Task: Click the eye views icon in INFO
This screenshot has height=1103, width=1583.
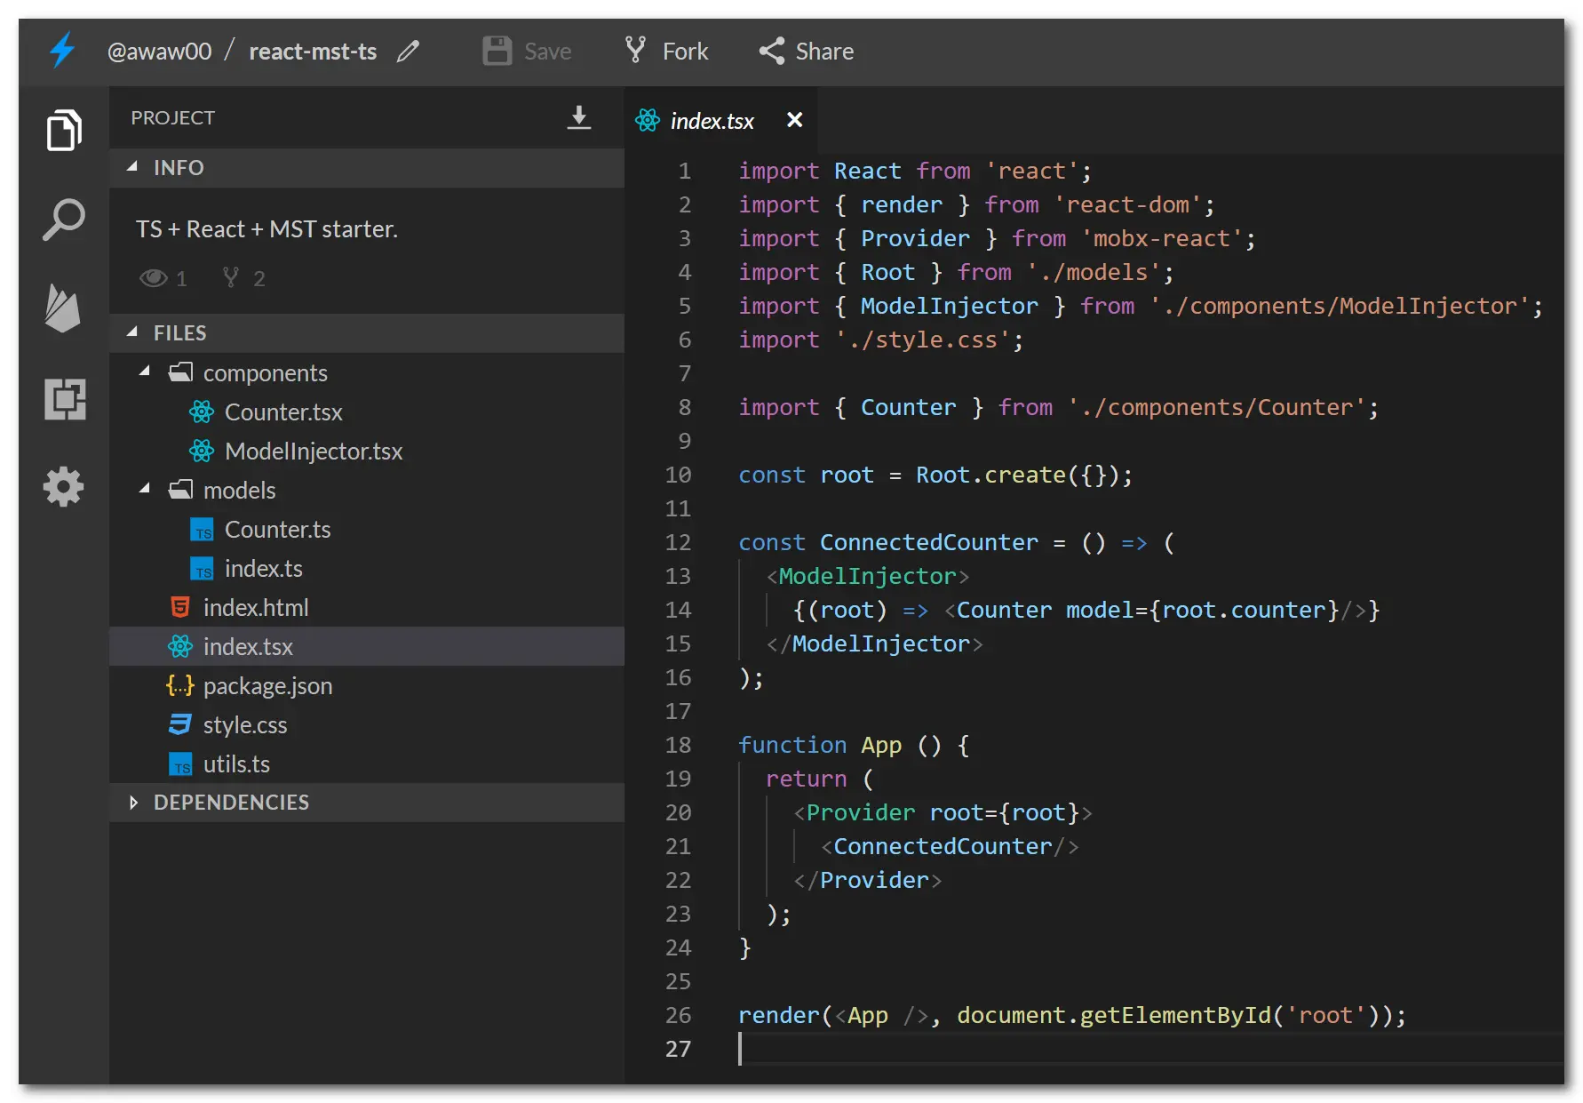Action: click(153, 278)
